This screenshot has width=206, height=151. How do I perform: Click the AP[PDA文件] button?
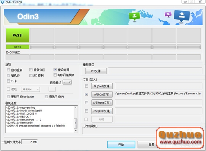pyautogui.click(x=102, y=94)
